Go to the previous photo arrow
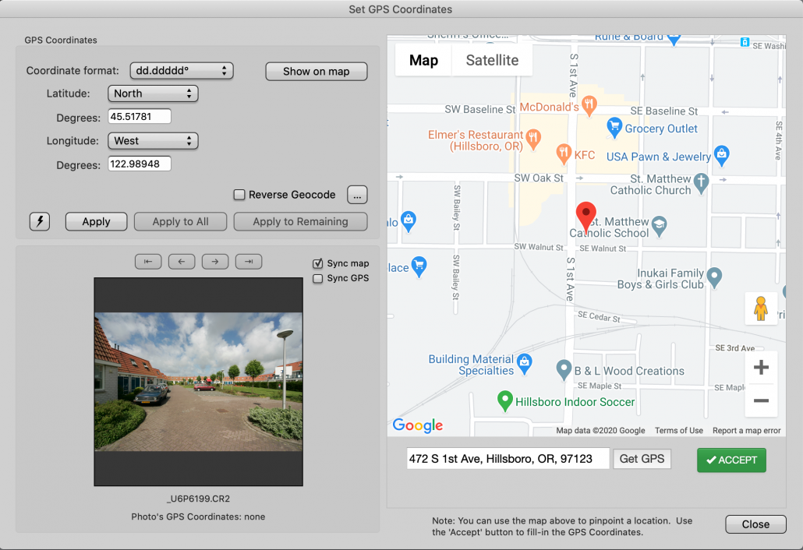 pos(182,261)
